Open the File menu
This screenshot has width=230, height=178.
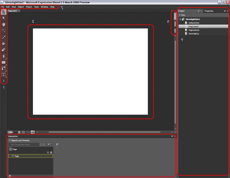(x=3, y=7)
